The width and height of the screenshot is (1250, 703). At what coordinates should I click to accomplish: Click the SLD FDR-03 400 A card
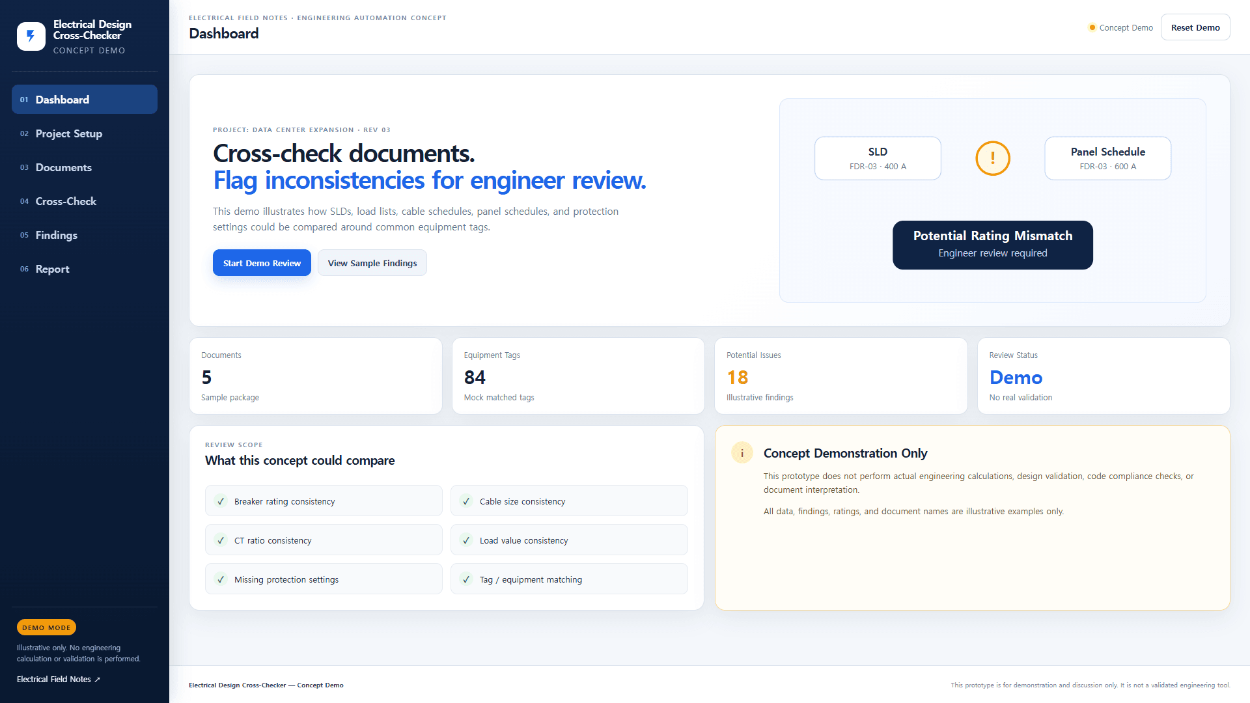pyautogui.click(x=878, y=158)
